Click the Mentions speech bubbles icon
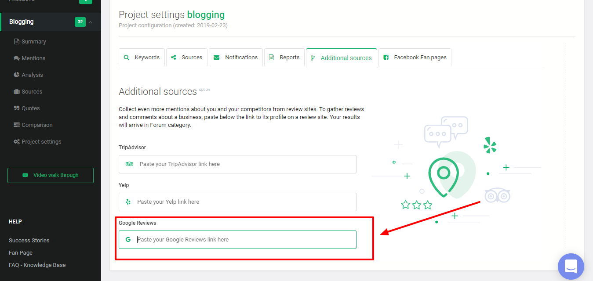This screenshot has width=593, height=281. (x=17, y=58)
